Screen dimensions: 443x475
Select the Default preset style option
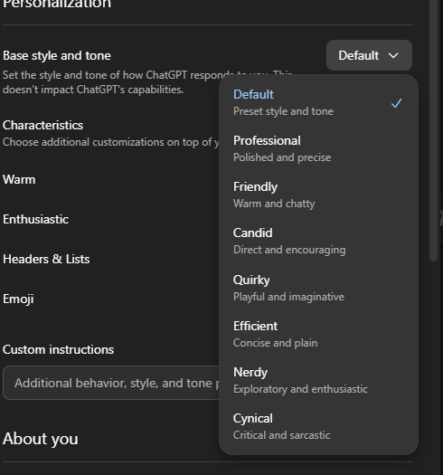[318, 103]
